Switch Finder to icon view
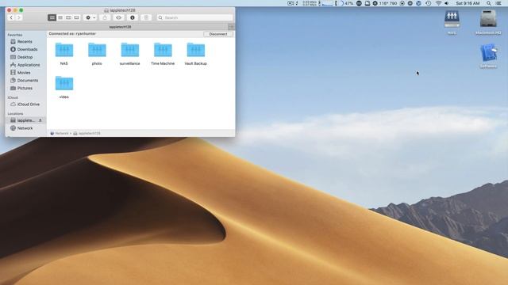This screenshot has width=508, height=285. [52, 17]
